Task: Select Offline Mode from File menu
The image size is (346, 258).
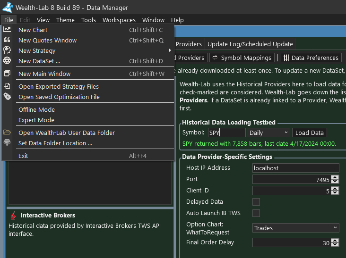Action: (x=36, y=109)
